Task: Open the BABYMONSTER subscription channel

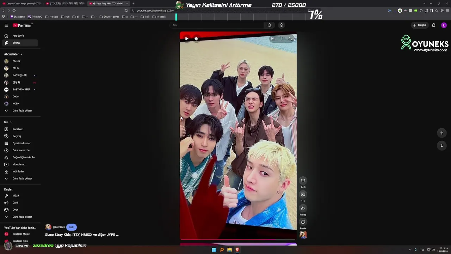Action: [x=20, y=90]
